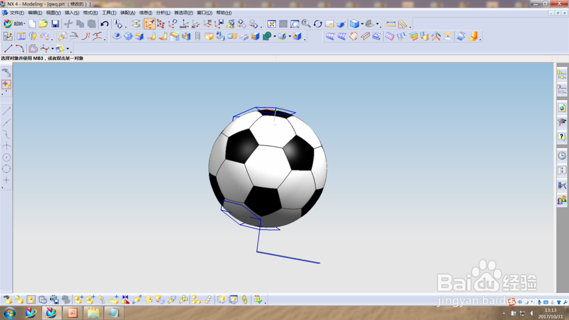Image resolution: width=569 pixels, height=320 pixels.
Task: Click the perspective view cube icon
Action: click(341, 24)
